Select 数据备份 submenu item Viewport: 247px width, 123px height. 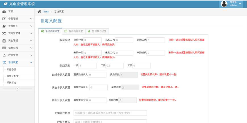point(11,70)
